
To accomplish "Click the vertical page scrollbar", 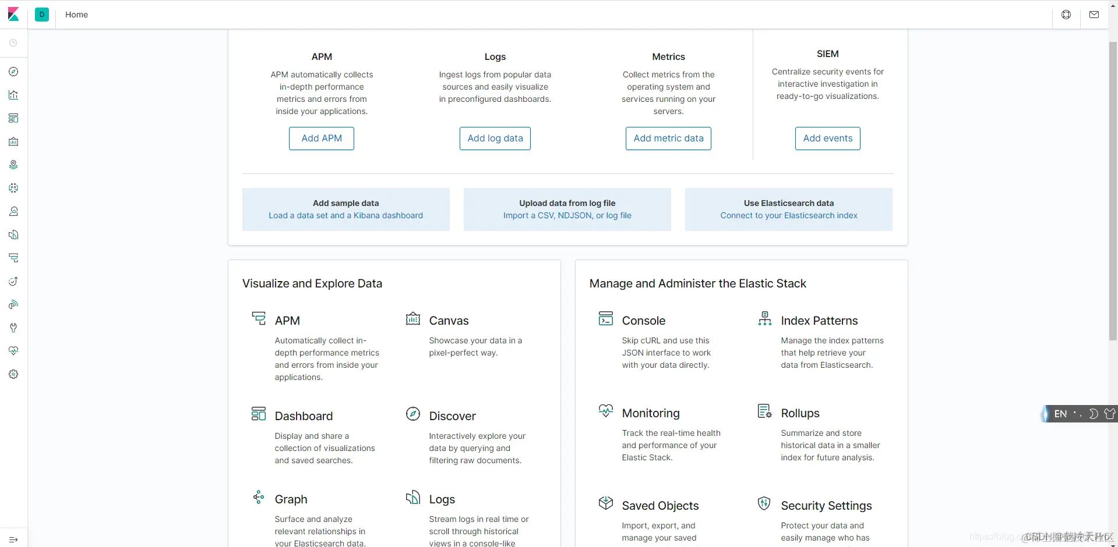I will [x=1113, y=191].
